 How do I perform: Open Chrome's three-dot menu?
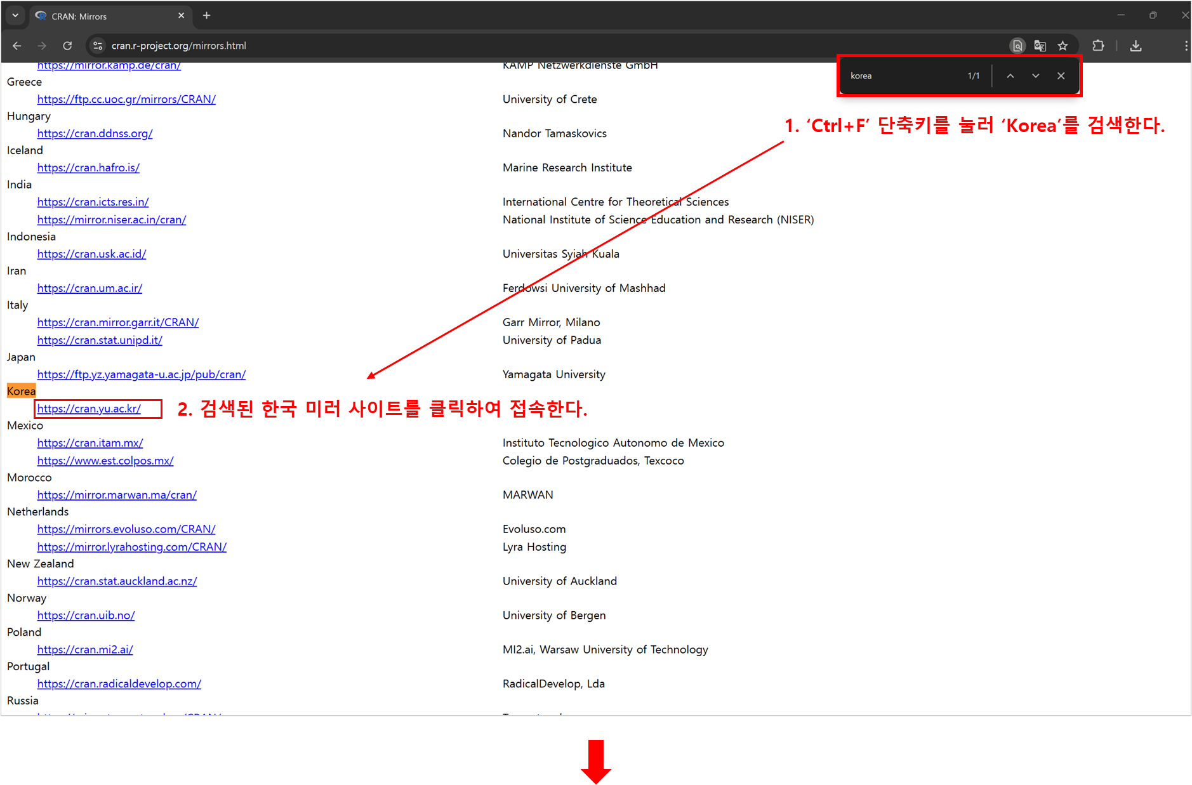(1184, 45)
